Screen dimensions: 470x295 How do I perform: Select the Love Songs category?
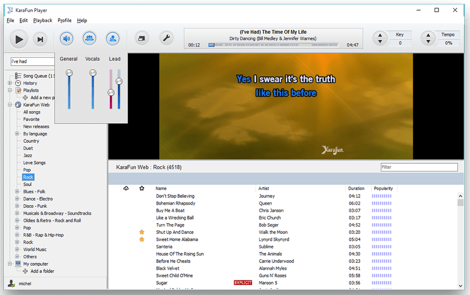click(34, 163)
